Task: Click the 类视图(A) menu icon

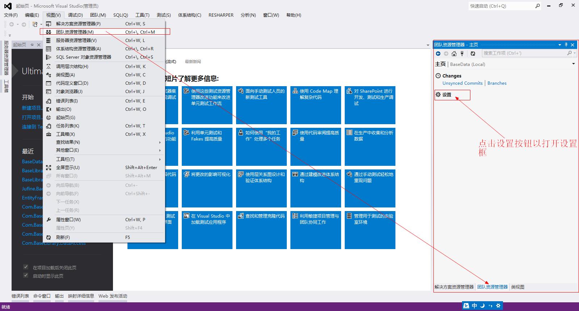Action: coord(49,75)
